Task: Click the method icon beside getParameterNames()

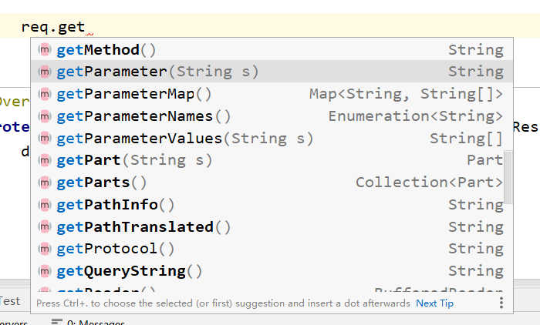Action: pyautogui.click(x=45, y=116)
